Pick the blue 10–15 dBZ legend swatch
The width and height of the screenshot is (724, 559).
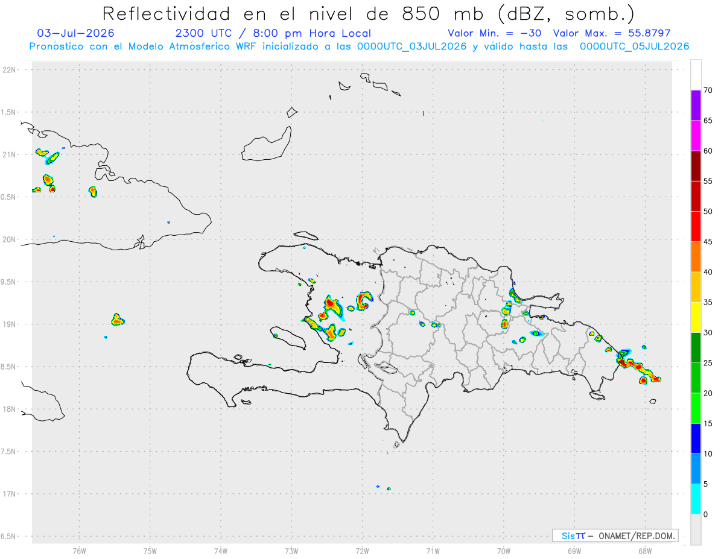(696, 438)
